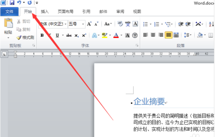The image size is (215, 137).
Task: Click the Asian Layout icon
Action: pyautogui.click(x=198, y=24)
